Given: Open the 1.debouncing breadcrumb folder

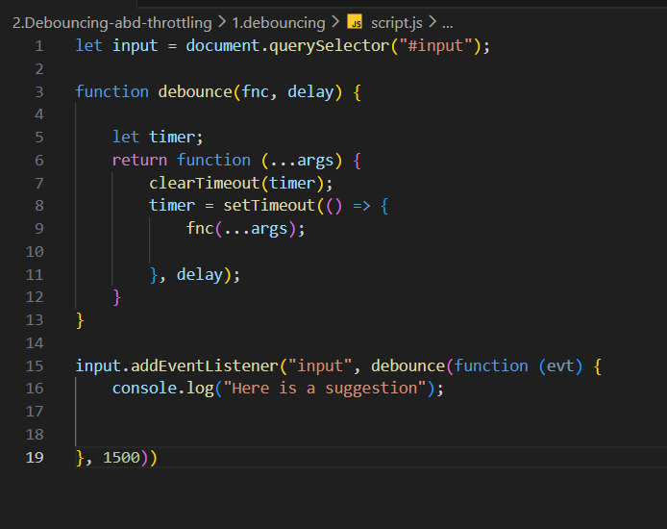Looking at the screenshot, I should pos(279,22).
